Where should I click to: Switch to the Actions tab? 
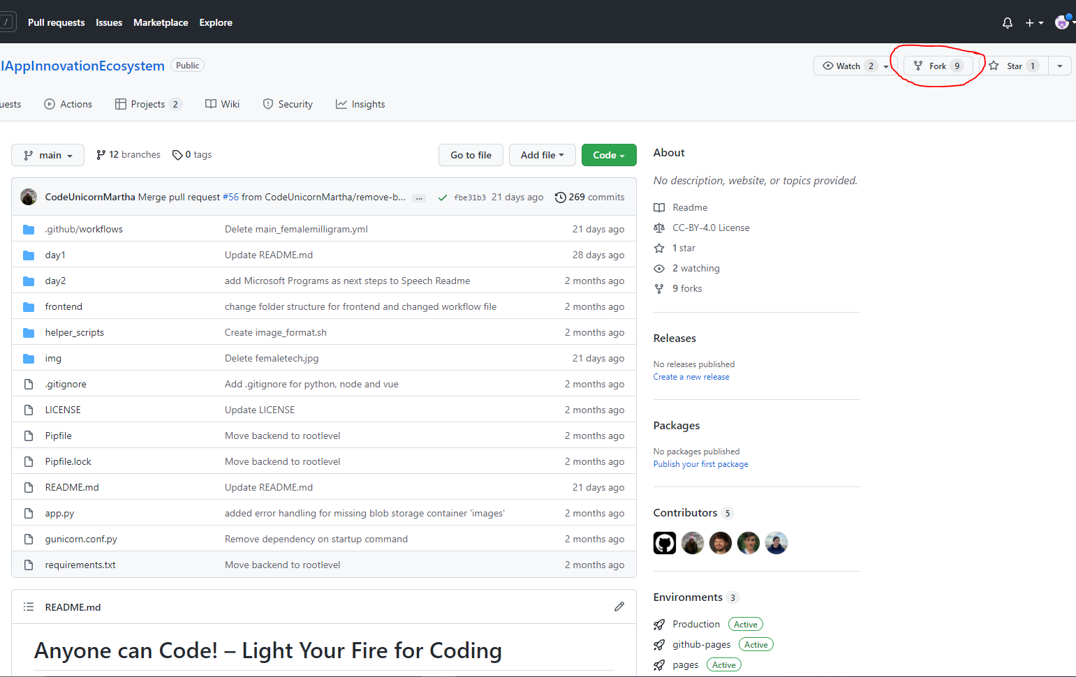68,103
